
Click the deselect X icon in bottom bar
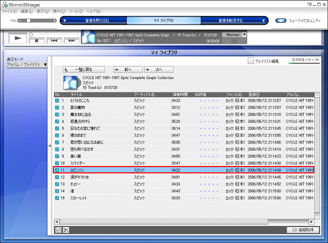[x=66, y=230]
